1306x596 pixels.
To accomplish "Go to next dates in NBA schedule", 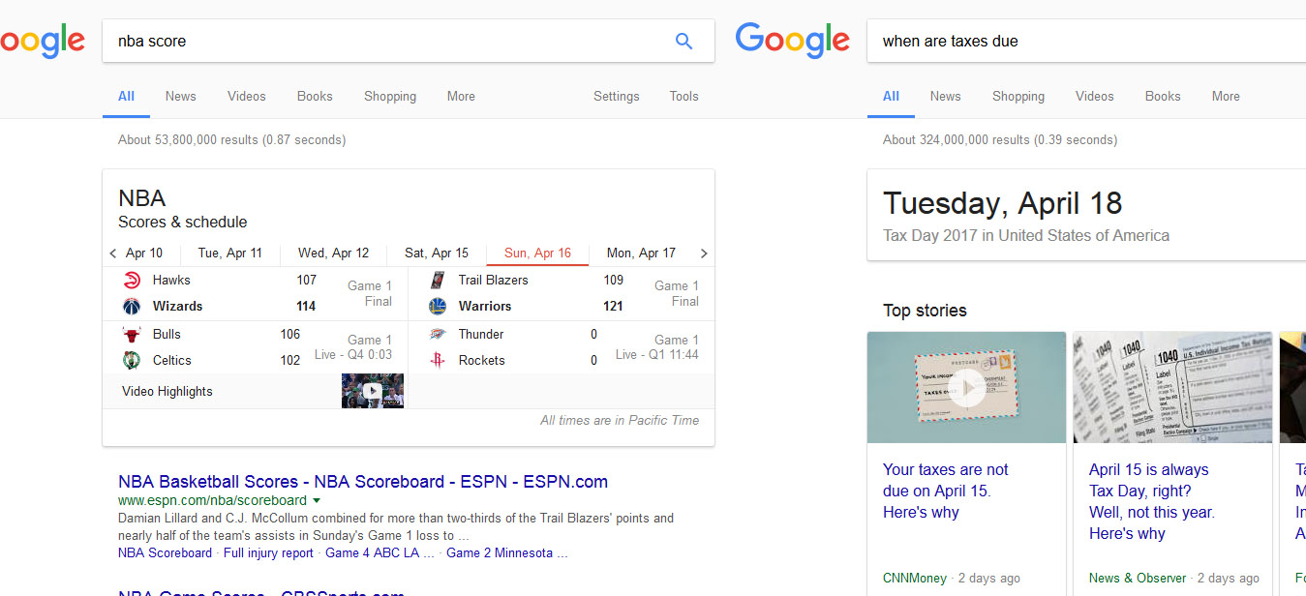I will point(704,253).
